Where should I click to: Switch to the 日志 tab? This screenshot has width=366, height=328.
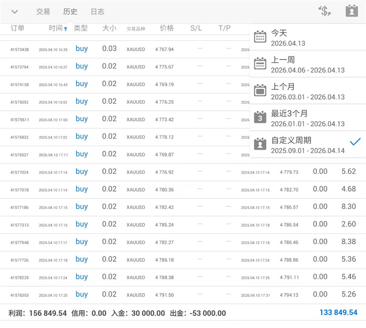97,11
